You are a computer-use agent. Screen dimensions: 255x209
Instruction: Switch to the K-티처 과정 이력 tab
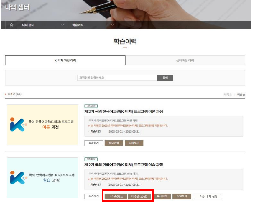click(65, 61)
